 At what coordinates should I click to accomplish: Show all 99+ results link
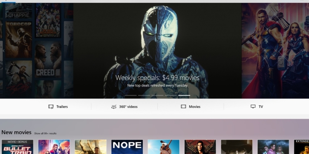[45, 133]
